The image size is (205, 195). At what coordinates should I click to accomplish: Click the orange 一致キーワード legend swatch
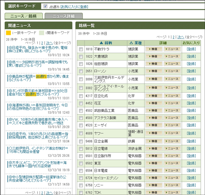tap(8, 32)
